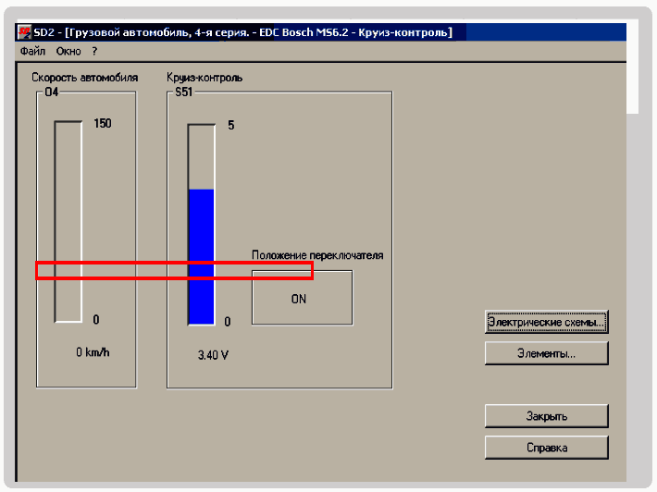Select the Круиз-контроль heading label
This screenshot has width=657, height=492.
[205, 79]
